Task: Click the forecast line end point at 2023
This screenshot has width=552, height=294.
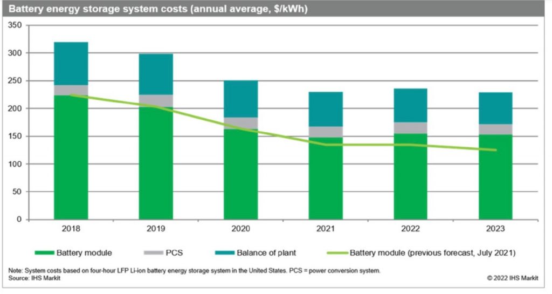Action: 495,150
